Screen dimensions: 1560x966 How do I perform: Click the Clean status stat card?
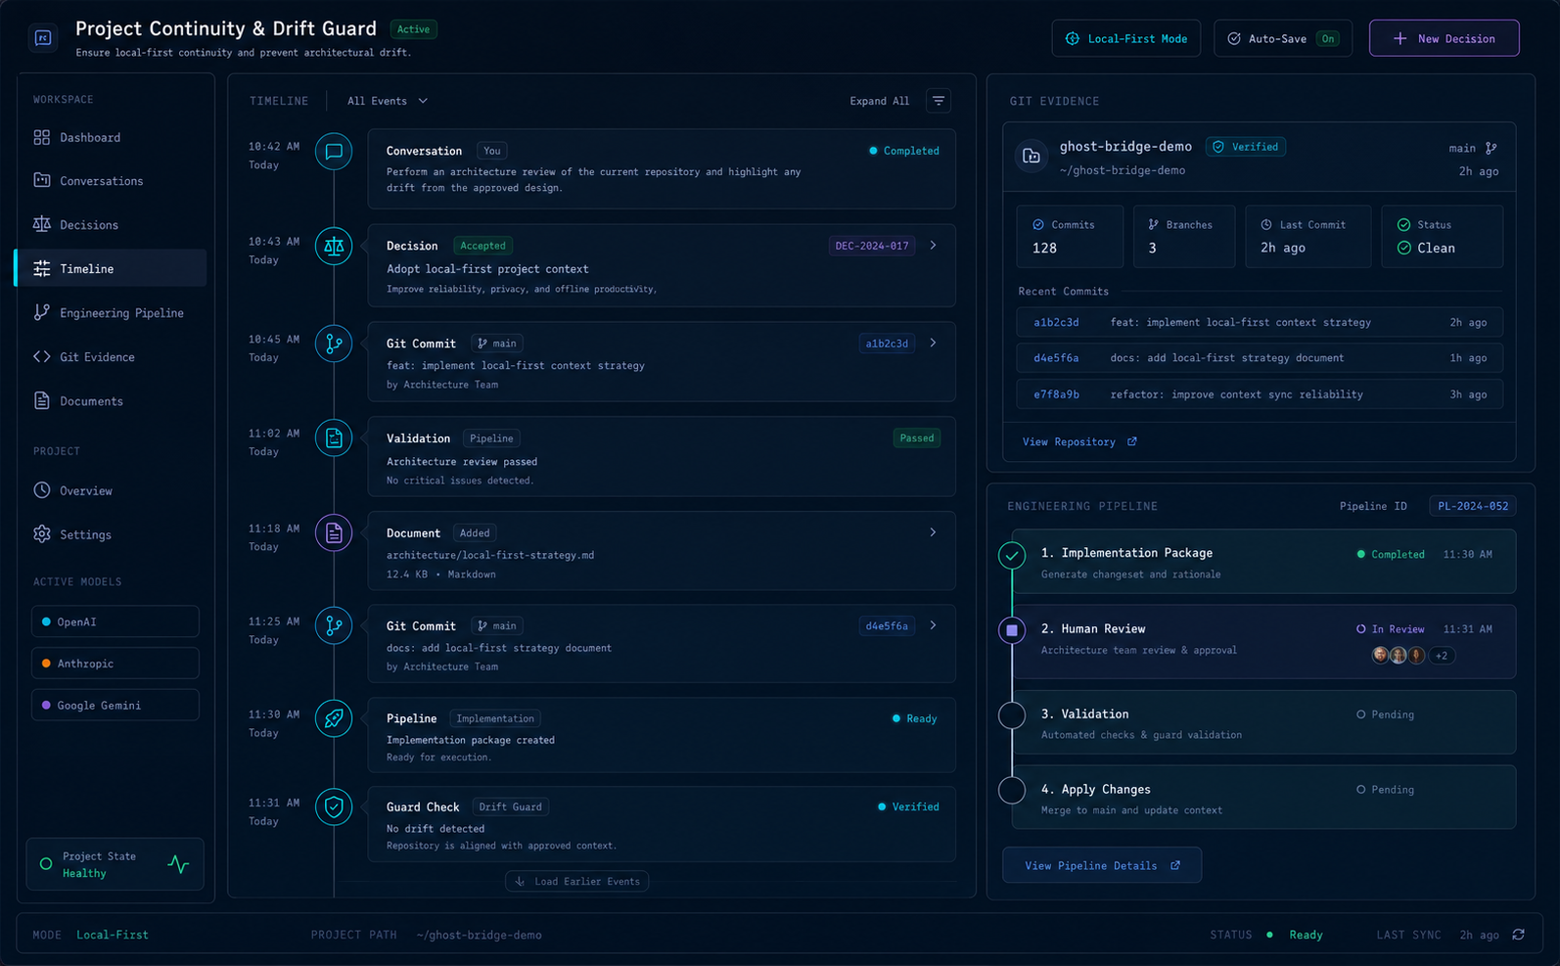pyautogui.click(x=1442, y=236)
